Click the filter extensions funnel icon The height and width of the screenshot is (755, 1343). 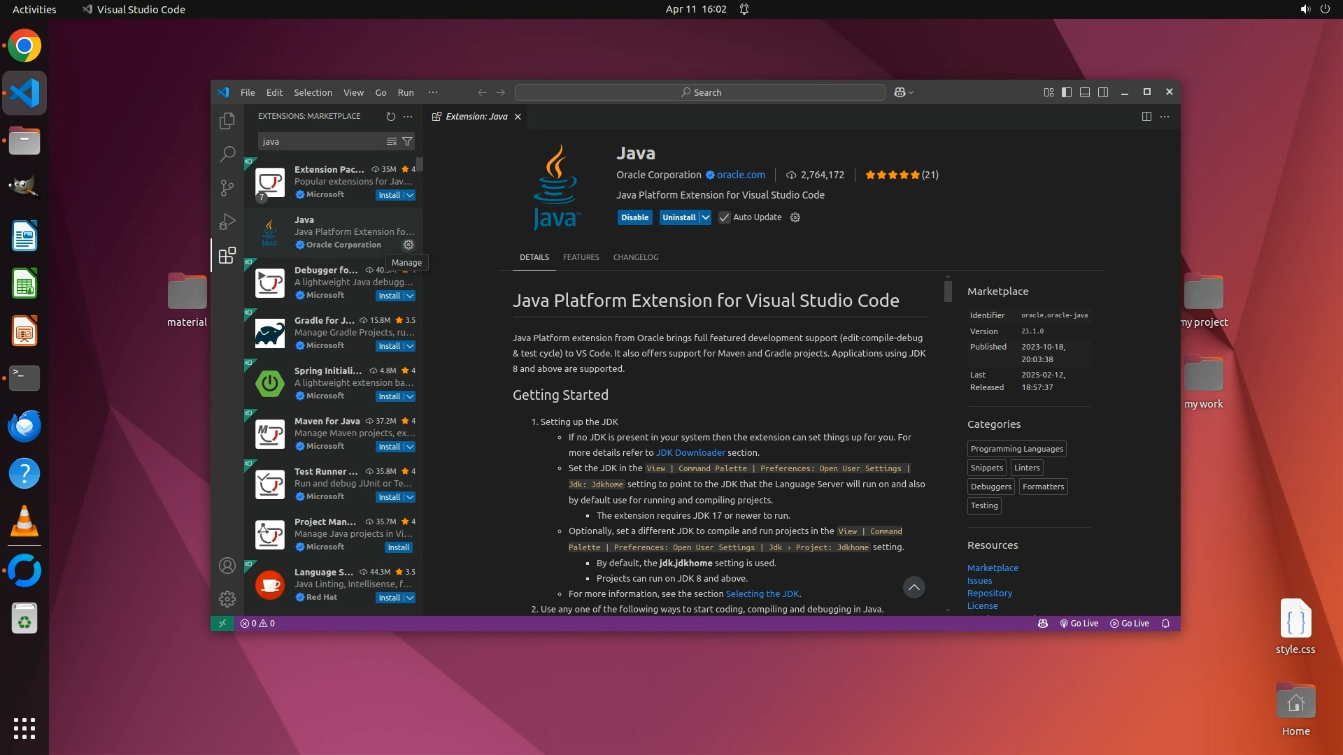tap(407, 141)
